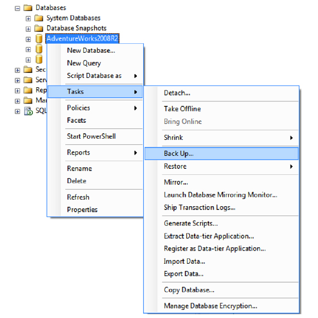Click the database cylinder icon below AdventureWorks2008R2
The height and width of the screenshot is (318, 318).
pos(39,49)
